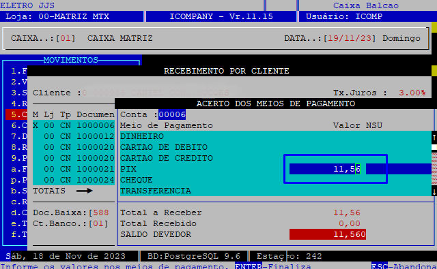Click ESC-Abandona in the status bar
Image resolution: width=437 pixels, height=269 pixels.
click(x=404, y=266)
